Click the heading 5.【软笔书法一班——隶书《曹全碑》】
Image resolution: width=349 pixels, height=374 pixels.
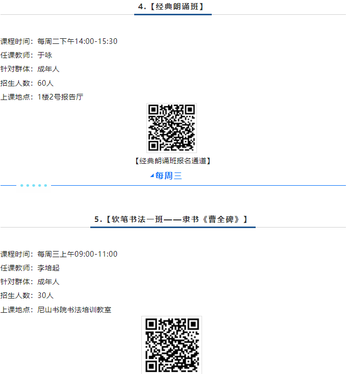point(171,219)
